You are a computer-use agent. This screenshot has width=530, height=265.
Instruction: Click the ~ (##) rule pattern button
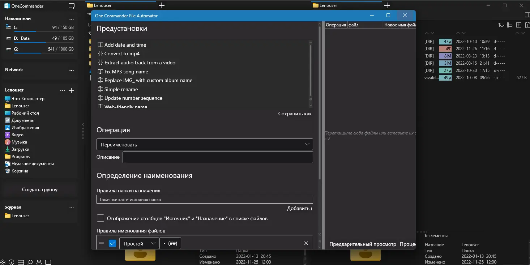click(170, 244)
